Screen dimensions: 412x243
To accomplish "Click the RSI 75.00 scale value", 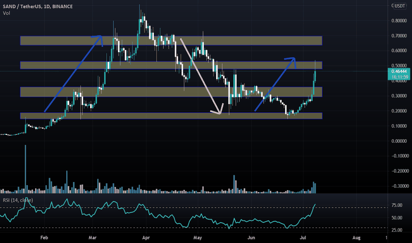I will coord(397,205).
